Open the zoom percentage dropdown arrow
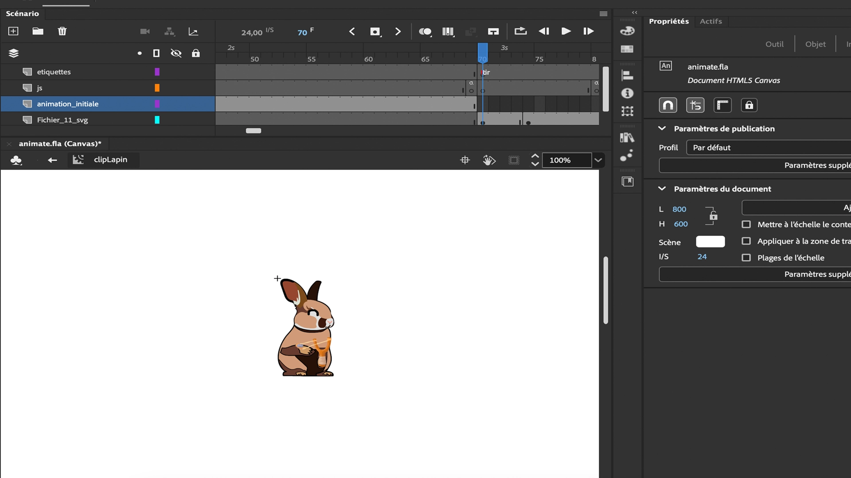 [x=598, y=160]
